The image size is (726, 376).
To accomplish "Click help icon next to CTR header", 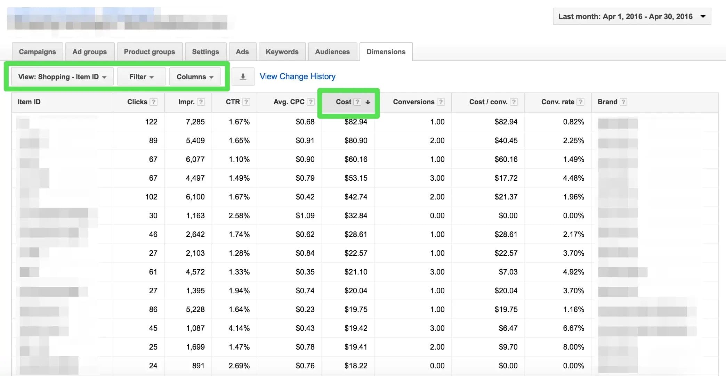I will click(x=246, y=102).
